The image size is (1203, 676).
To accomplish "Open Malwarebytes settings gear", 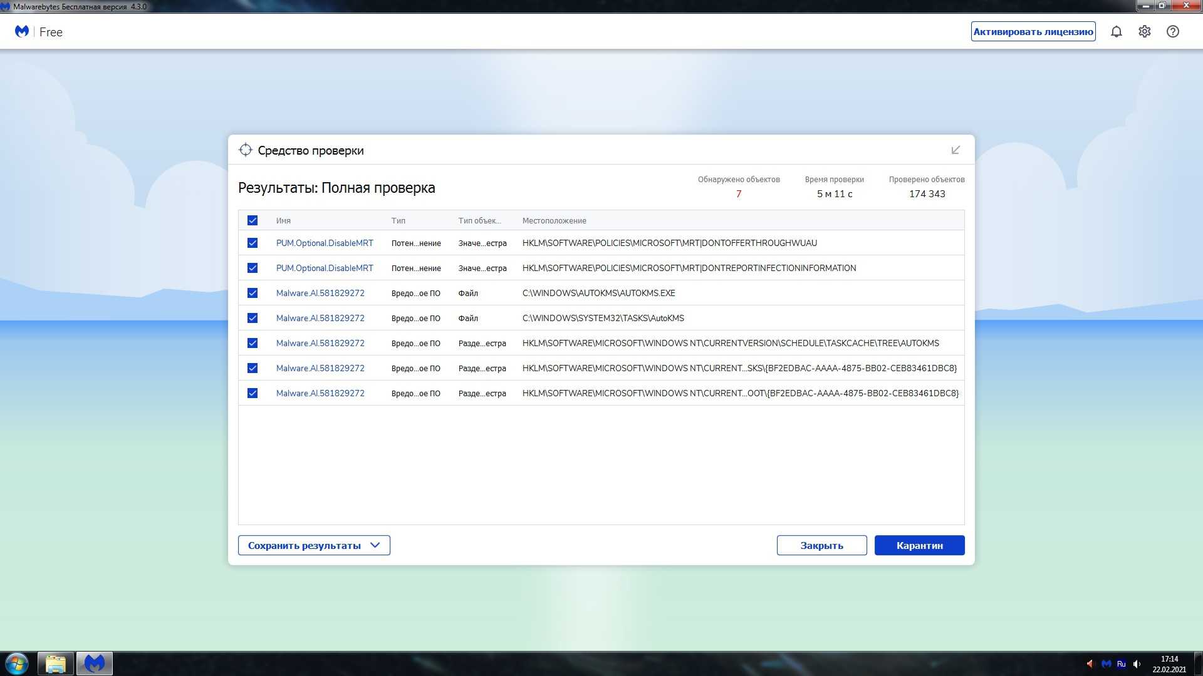I will pyautogui.click(x=1145, y=32).
